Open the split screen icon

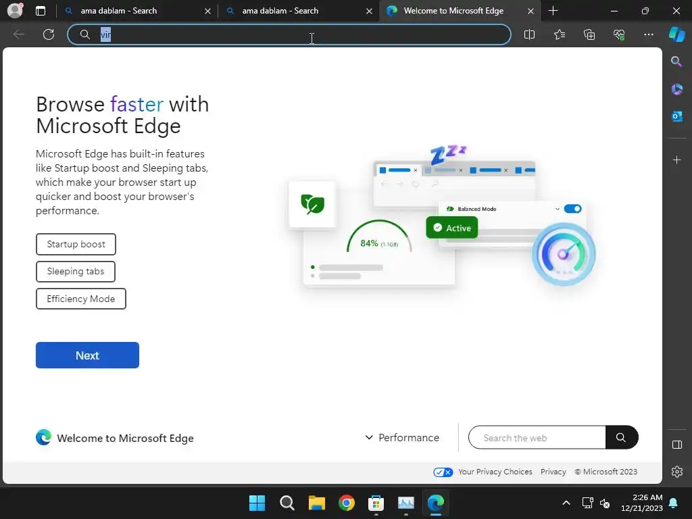(x=529, y=34)
